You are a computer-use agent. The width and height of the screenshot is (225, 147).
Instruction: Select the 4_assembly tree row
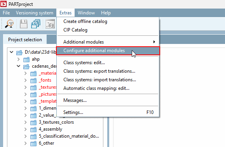coord(51,129)
